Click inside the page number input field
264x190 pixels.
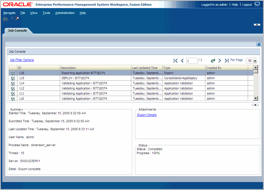coord(192,60)
